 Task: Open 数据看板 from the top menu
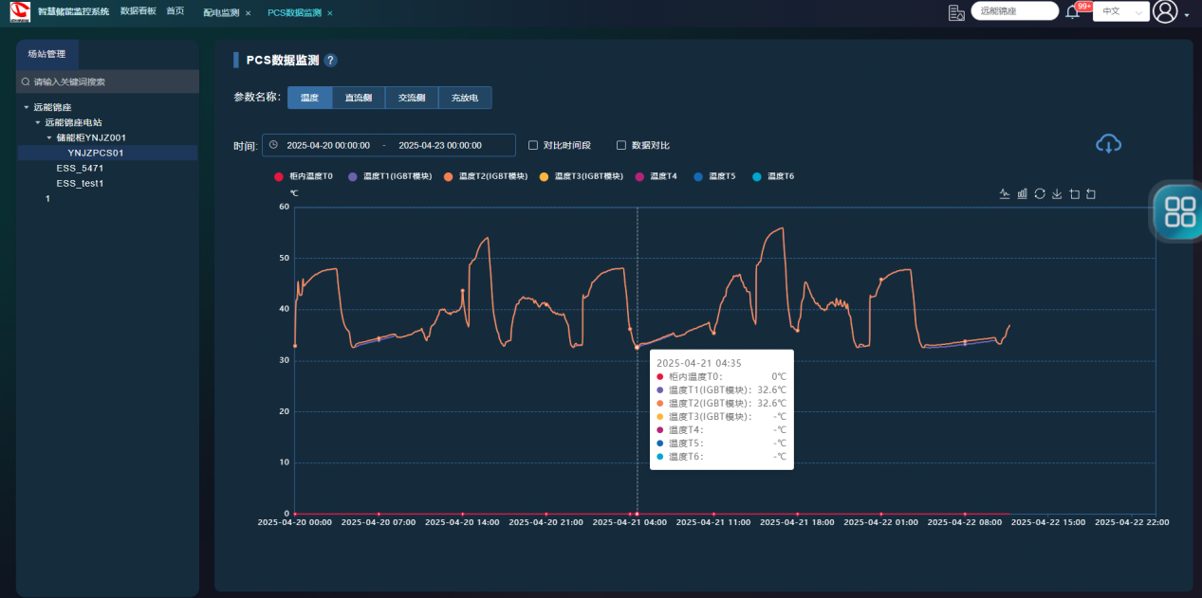coord(138,11)
